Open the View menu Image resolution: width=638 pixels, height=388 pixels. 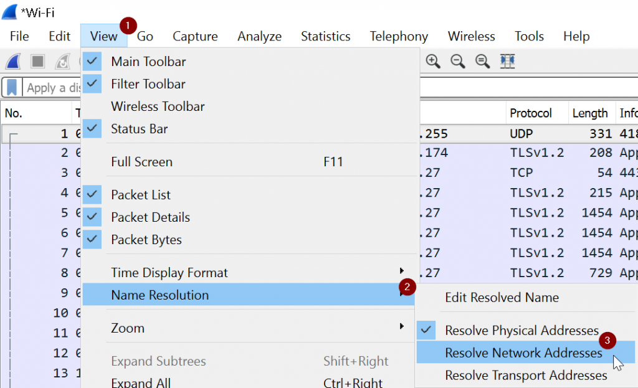click(104, 36)
